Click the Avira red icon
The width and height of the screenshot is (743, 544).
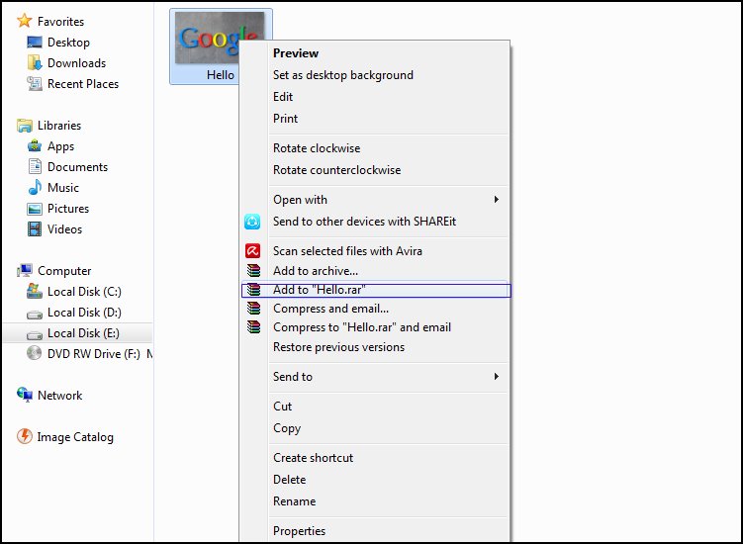point(252,250)
